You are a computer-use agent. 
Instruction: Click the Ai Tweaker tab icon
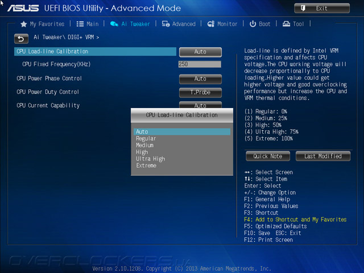pyautogui.click(x=114, y=24)
